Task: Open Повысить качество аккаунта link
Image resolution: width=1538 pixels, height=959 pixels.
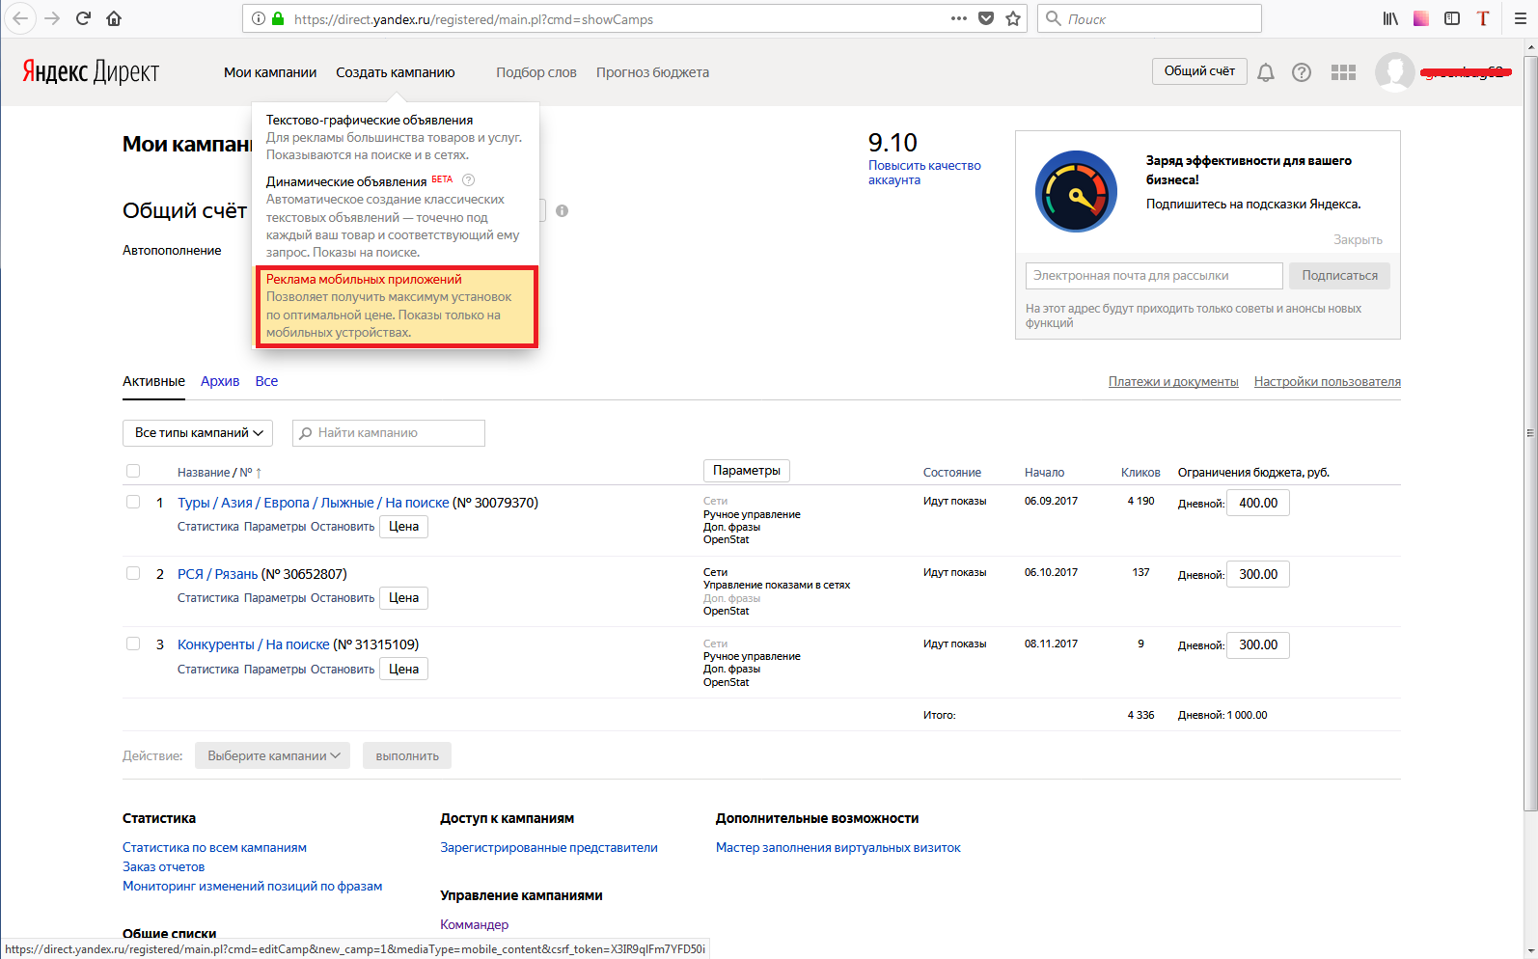Action: pyautogui.click(x=924, y=173)
